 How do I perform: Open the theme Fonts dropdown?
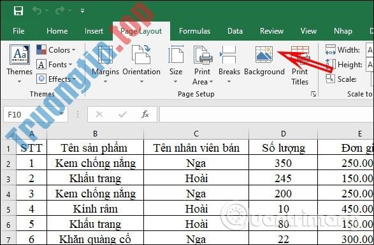coord(54,64)
